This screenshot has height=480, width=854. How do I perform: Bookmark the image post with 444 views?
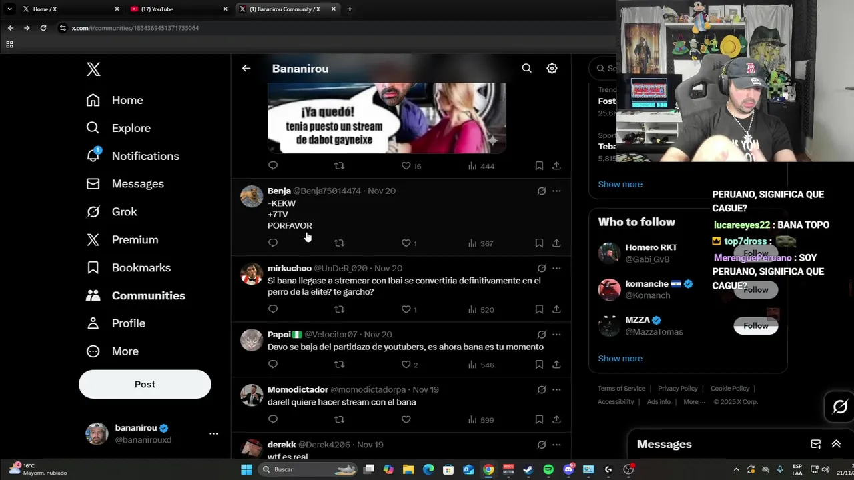[x=539, y=165]
